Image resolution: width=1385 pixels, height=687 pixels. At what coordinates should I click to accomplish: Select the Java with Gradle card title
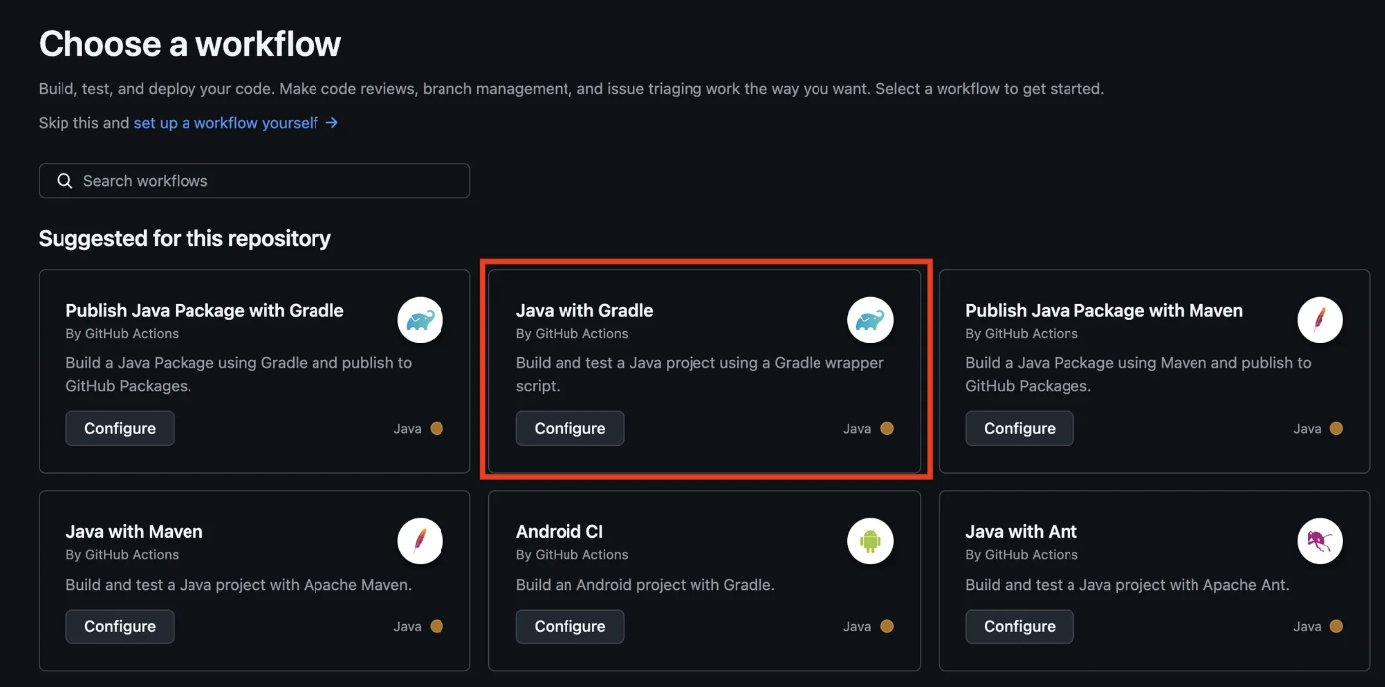(x=584, y=310)
